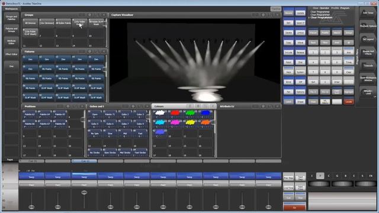Select the Gobo 2 palette

[125, 114]
